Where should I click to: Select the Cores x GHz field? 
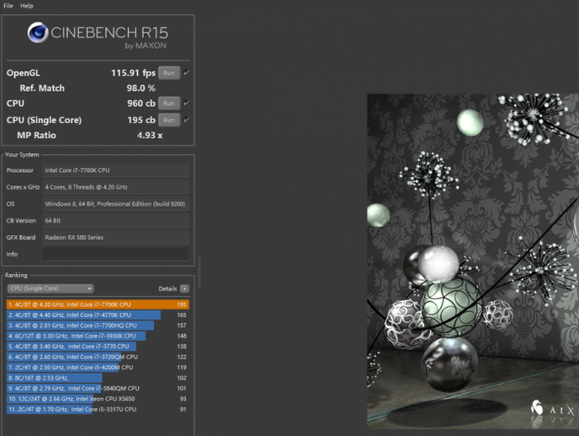116,187
